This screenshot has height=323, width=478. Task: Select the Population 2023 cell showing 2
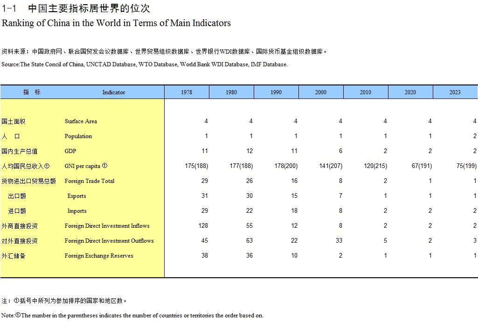[475, 136]
